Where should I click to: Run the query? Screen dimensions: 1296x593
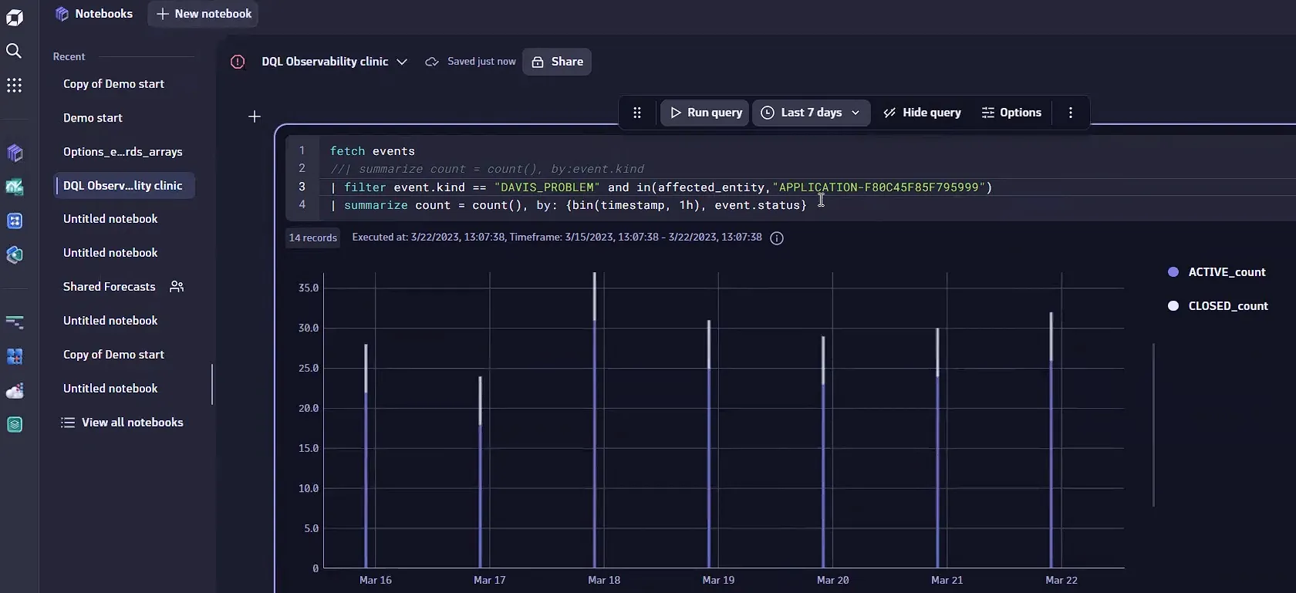705,113
